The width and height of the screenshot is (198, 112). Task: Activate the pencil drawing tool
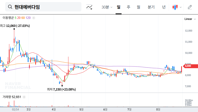point(190,7)
